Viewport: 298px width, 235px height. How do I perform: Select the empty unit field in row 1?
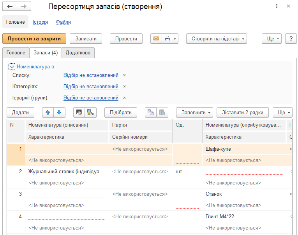[x=187, y=155]
